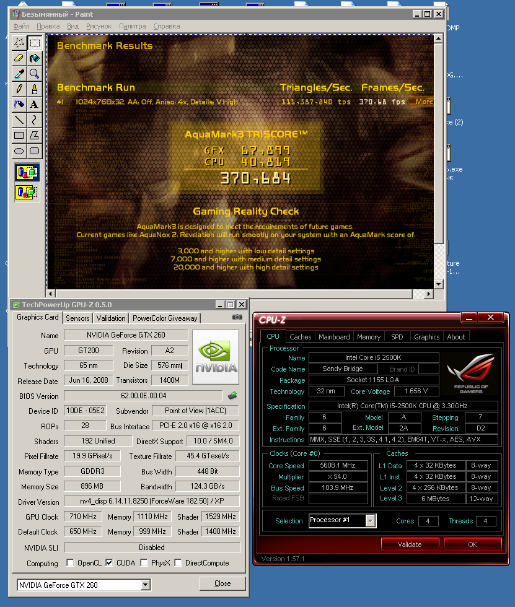Switch to the Sensors tab in GPU-Z

(77, 318)
